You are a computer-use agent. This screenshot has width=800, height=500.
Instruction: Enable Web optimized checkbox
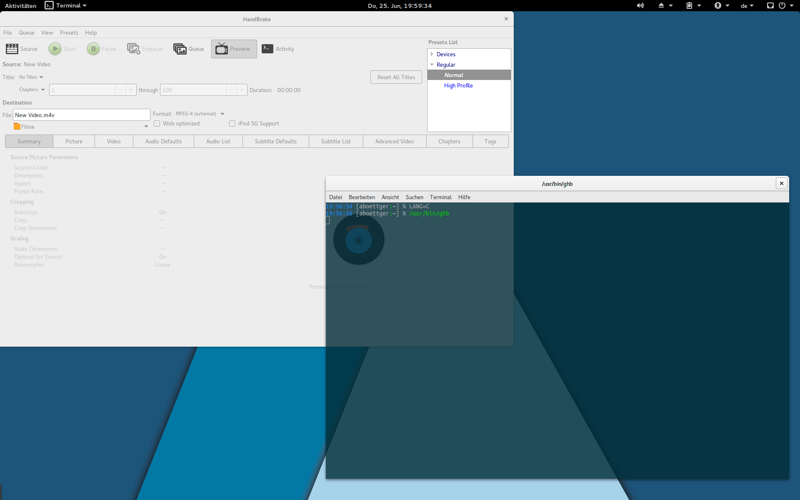157,123
